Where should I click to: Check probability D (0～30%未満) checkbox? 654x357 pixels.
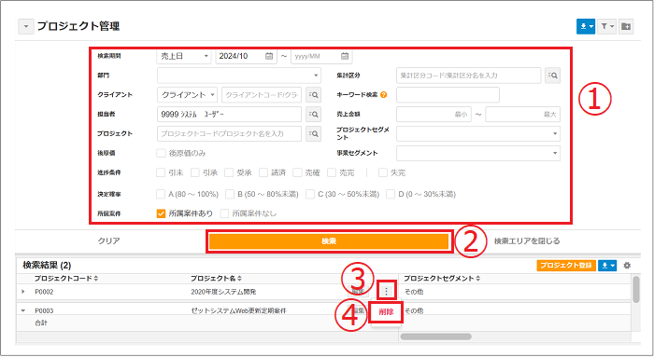[391, 194]
